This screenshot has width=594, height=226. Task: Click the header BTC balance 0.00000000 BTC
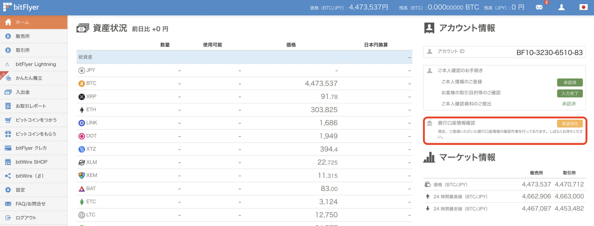(x=453, y=7)
